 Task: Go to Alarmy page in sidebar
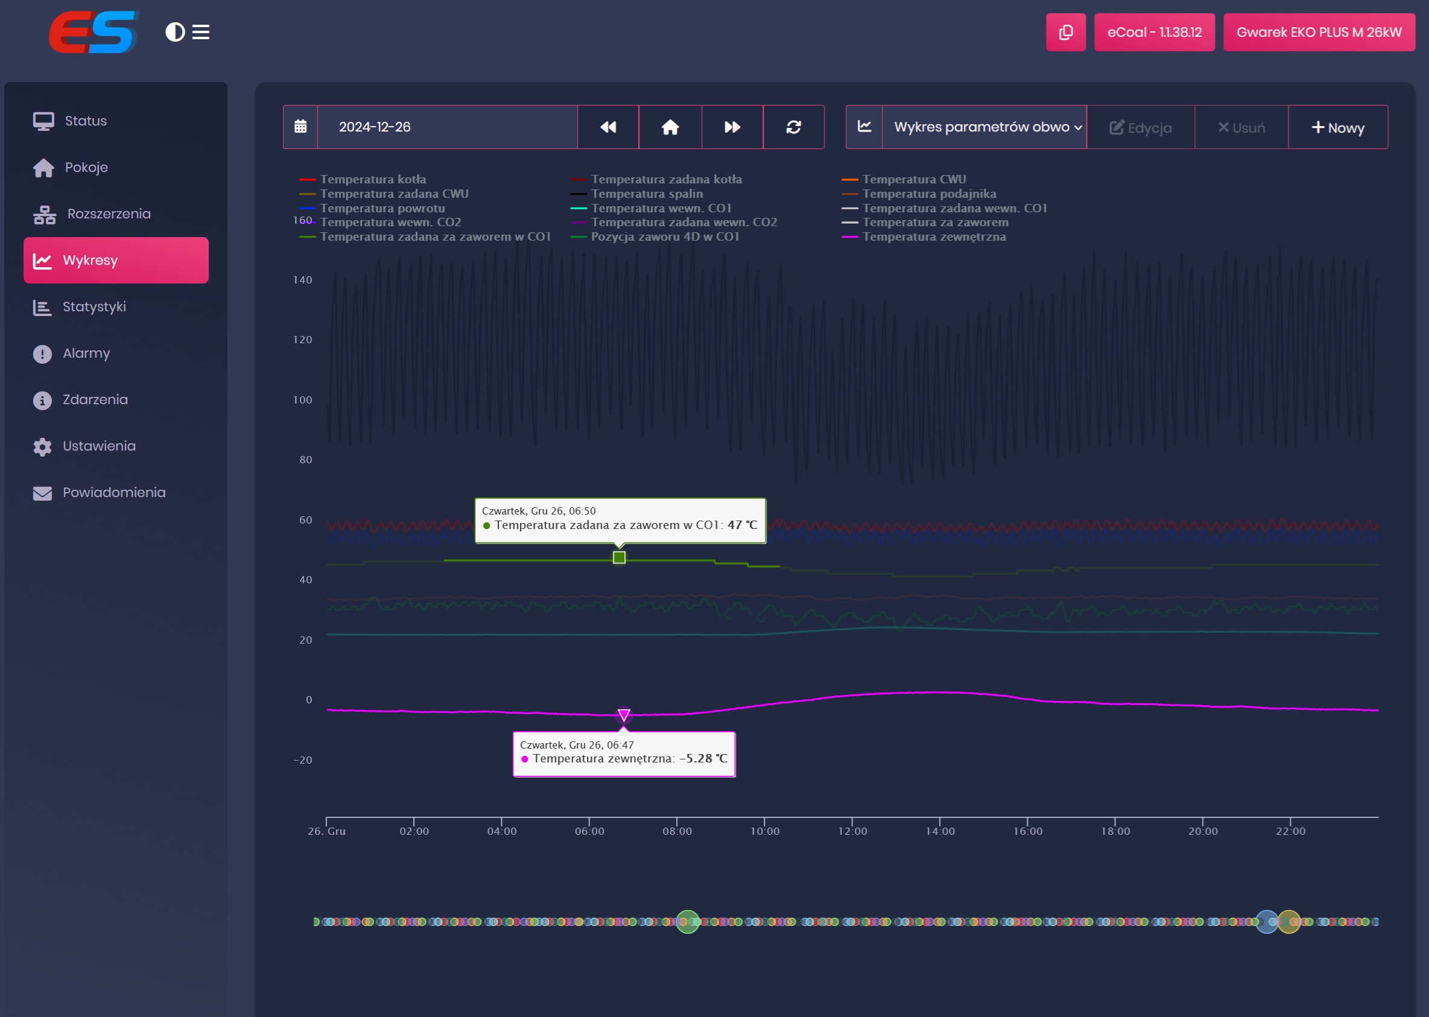tap(86, 353)
